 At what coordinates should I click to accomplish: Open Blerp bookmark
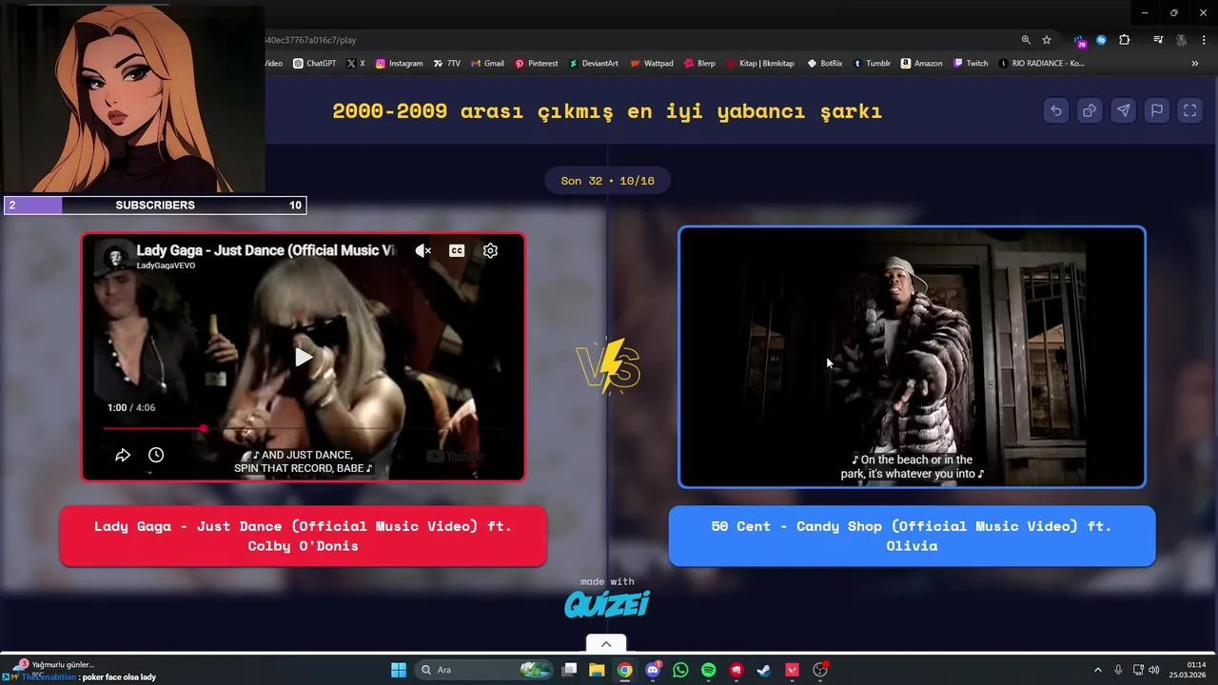699,64
